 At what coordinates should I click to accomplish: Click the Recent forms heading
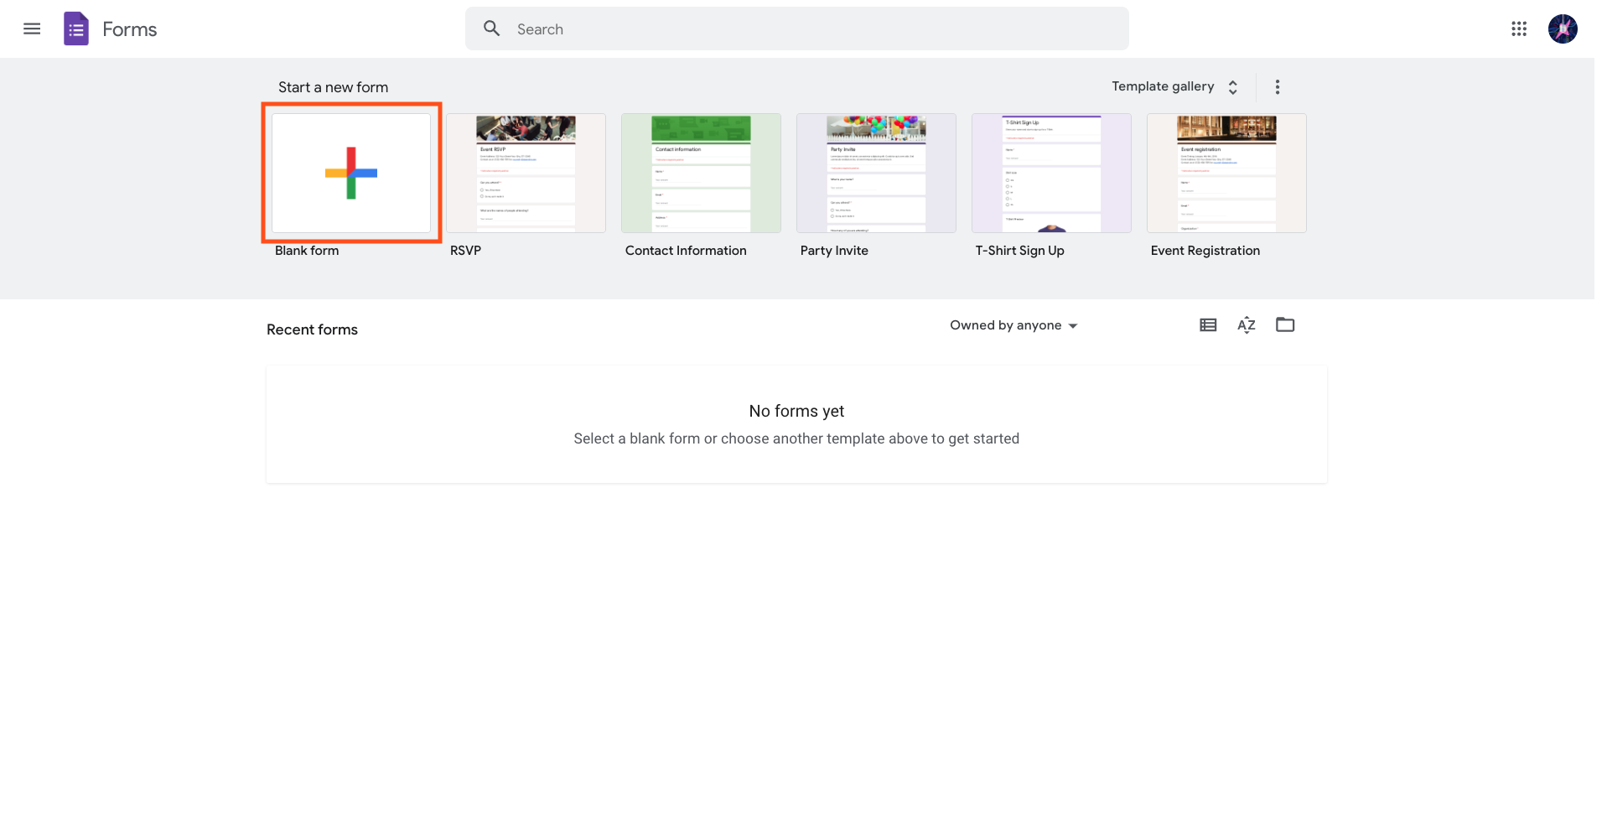coord(312,329)
